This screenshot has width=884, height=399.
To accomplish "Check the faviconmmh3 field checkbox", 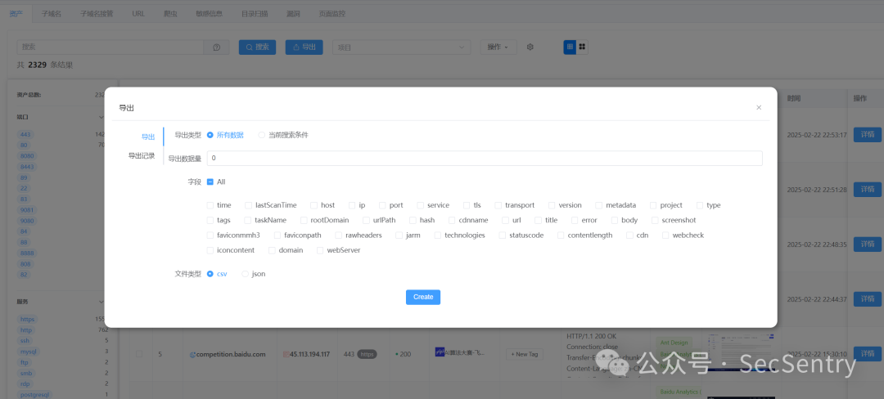I will [210, 235].
